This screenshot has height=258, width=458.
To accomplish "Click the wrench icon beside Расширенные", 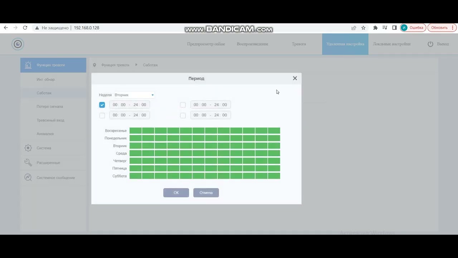I will [x=28, y=163].
